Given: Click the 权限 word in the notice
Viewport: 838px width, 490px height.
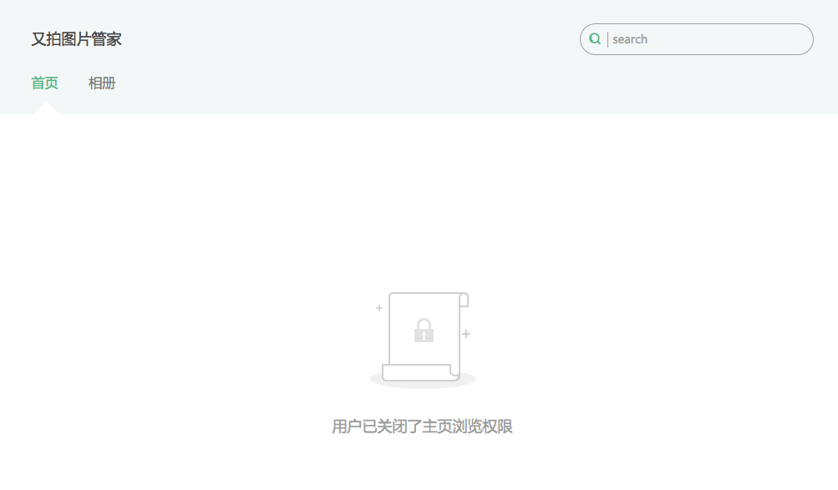Looking at the screenshot, I should coord(498,427).
